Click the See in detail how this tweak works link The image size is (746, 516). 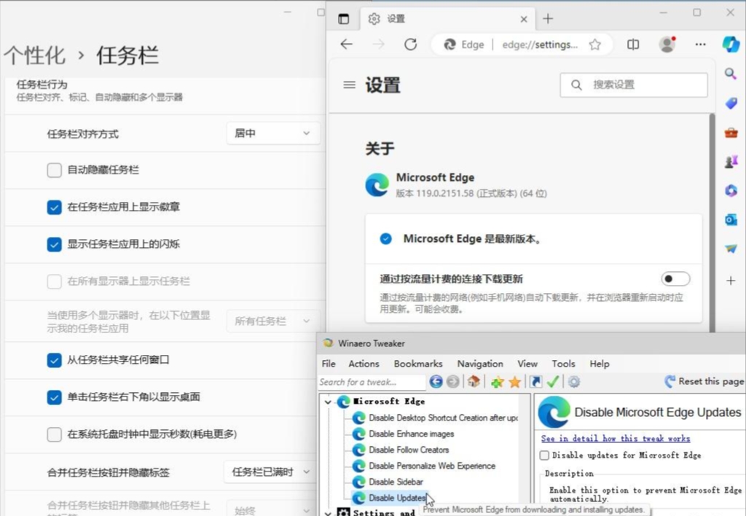pos(615,438)
